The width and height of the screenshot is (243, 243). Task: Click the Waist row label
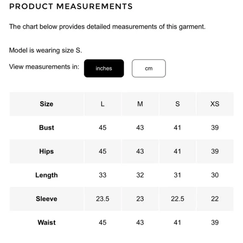(x=47, y=222)
